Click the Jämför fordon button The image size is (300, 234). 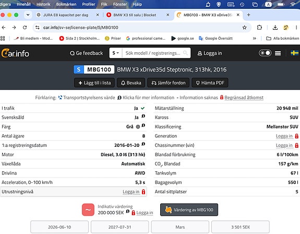click(169, 83)
